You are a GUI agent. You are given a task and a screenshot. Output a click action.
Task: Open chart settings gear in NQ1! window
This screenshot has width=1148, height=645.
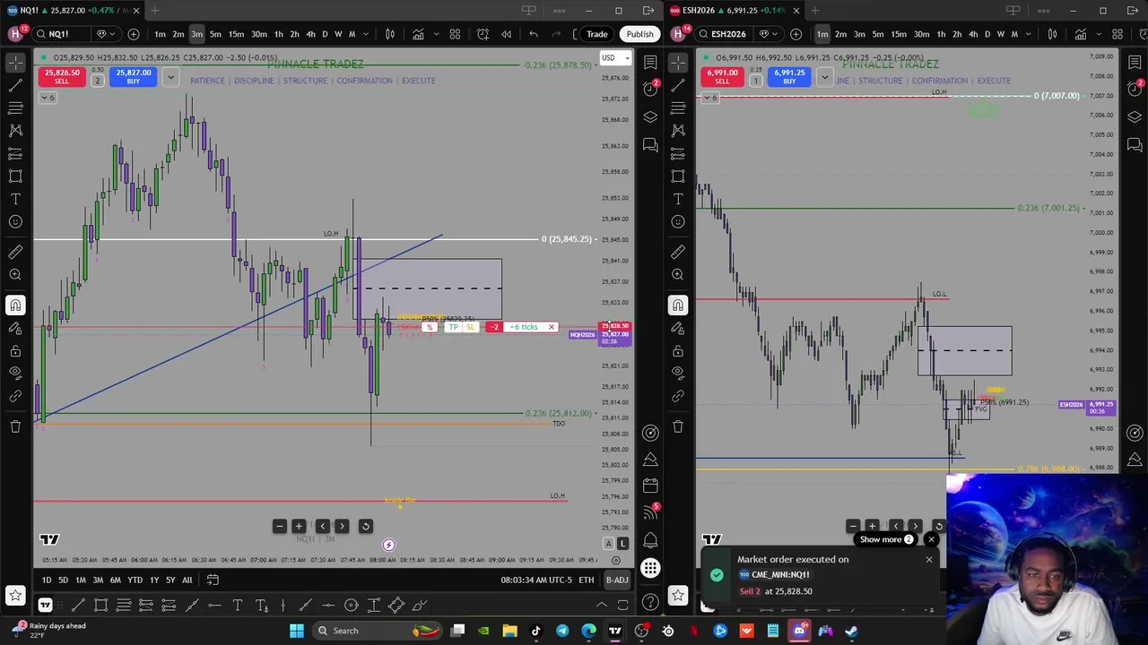(x=615, y=561)
